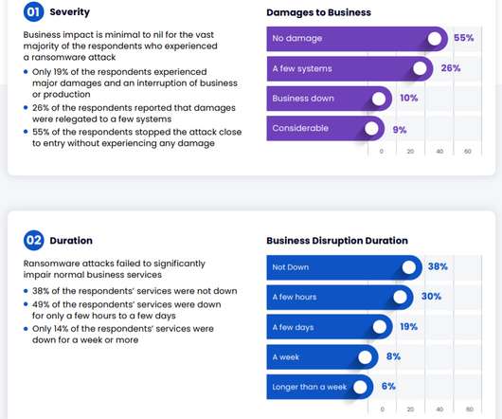Viewport: 502px width, 419px height.
Task: Click the white circle on Business down bar
Action: [x=379, y=99]
